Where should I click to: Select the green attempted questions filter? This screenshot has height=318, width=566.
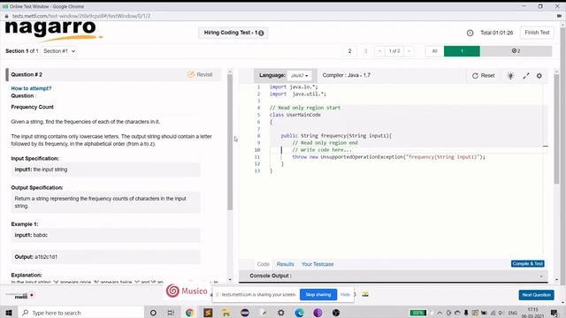point(462,51)
